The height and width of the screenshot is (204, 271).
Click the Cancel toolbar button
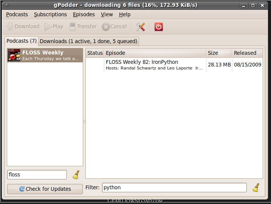coord(114,26)
